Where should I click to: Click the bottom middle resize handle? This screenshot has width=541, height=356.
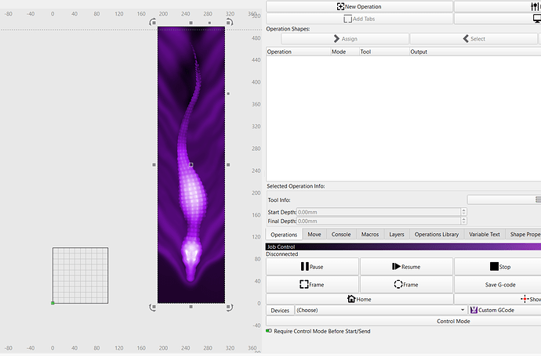pyautogui.click(x=191, y=307)
